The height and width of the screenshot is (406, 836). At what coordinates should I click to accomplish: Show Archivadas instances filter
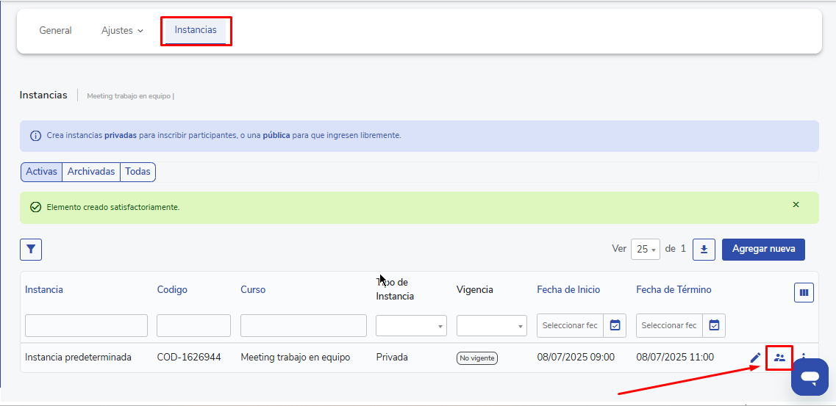[91, 172]
